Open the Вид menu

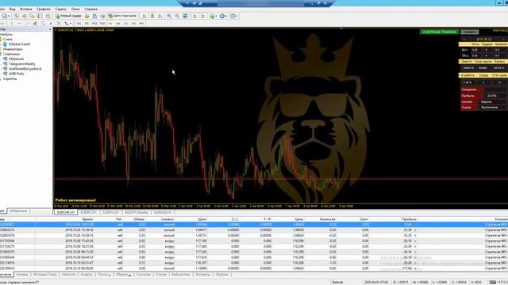13,9
